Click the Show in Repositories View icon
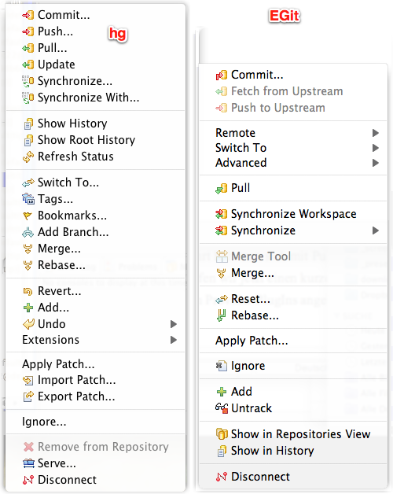The image size is (393, 494). (222, 434)
